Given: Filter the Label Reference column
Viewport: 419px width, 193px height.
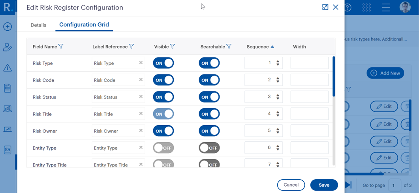Looking at the screenshot, I should coord(132,46).
